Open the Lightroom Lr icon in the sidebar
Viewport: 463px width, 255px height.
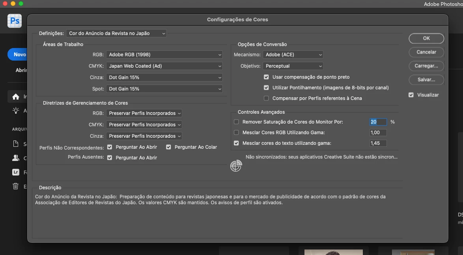(x=16, y=172)
